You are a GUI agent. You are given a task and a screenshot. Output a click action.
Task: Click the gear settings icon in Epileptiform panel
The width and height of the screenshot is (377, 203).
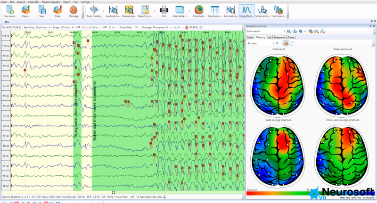[301, 31]
